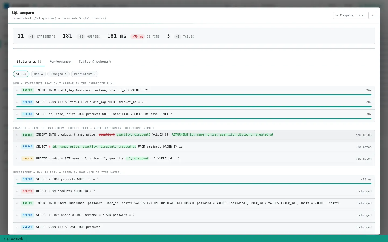The image size is (388, 242).
Task: Click the SELECT badge on users WHERE username statement
Action: (x=27, y=215)
